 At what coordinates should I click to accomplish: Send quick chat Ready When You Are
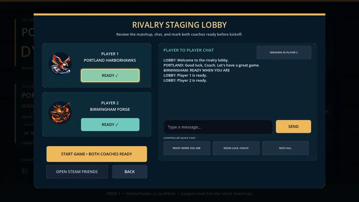(x=187, y=148)
